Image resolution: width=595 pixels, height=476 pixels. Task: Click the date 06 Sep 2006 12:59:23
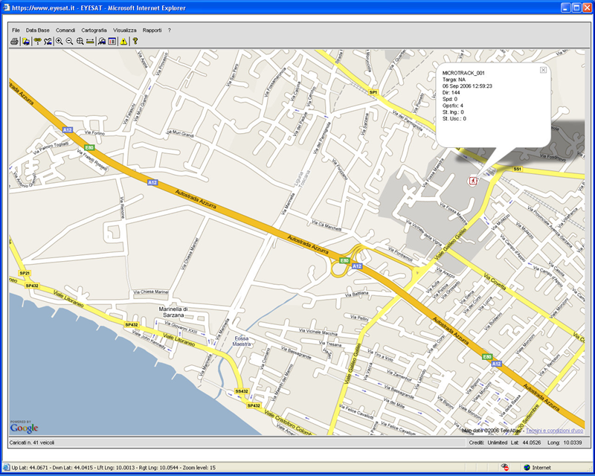[x=467, y=86]
